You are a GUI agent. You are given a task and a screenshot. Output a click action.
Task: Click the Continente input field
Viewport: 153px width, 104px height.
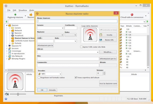coord(71,28)
